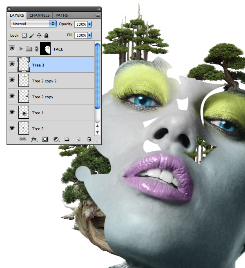Click the Opacity 100% input field

point(81,24)
